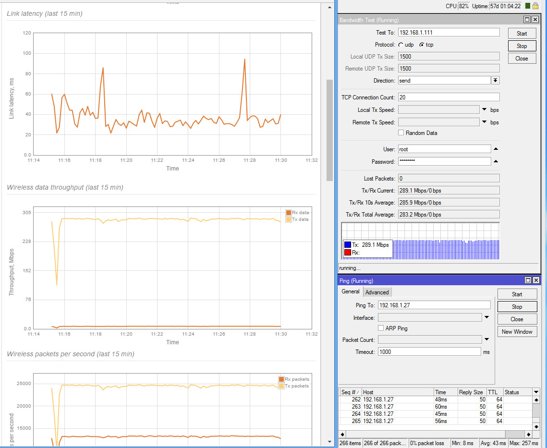
Task: Sort ping results by Reply Size column
Action: click(472, 392)
